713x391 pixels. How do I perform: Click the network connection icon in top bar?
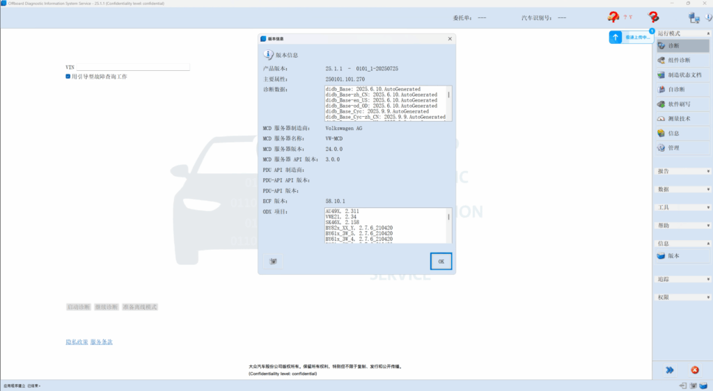694,18
